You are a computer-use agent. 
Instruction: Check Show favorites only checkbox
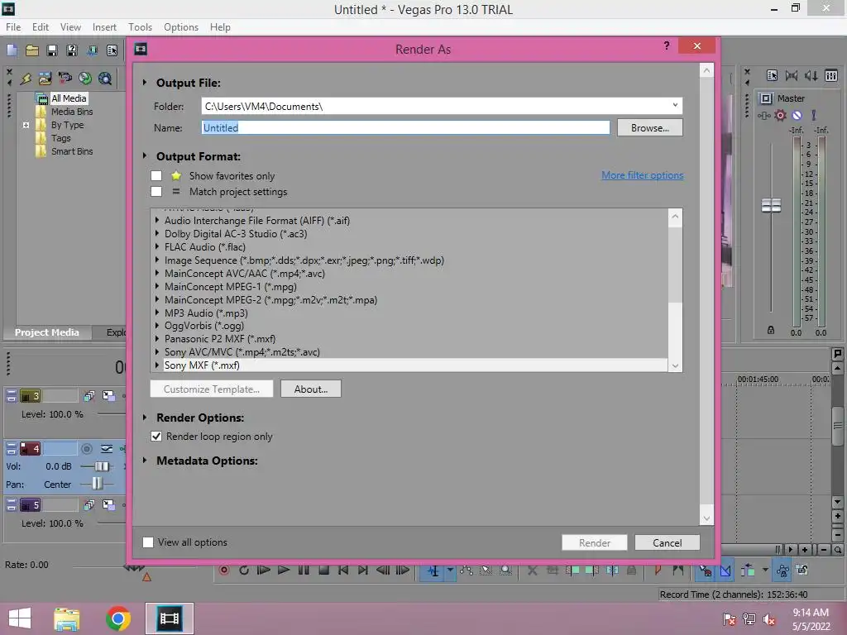click(x=156, y=175)
